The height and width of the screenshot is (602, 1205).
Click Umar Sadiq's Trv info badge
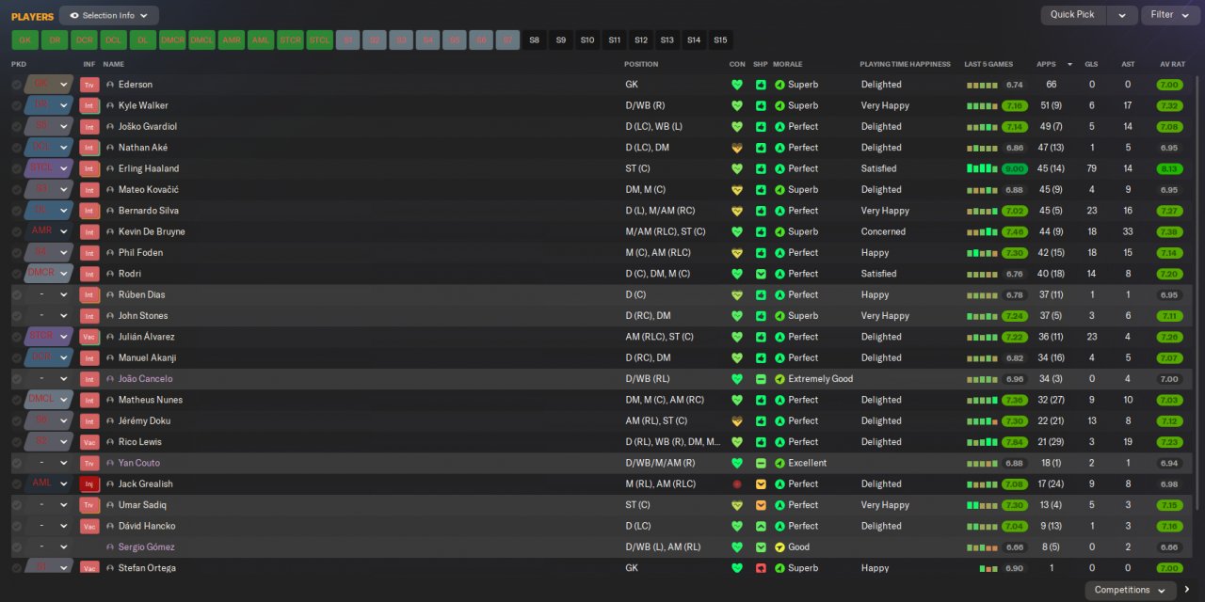click(89, 505)
